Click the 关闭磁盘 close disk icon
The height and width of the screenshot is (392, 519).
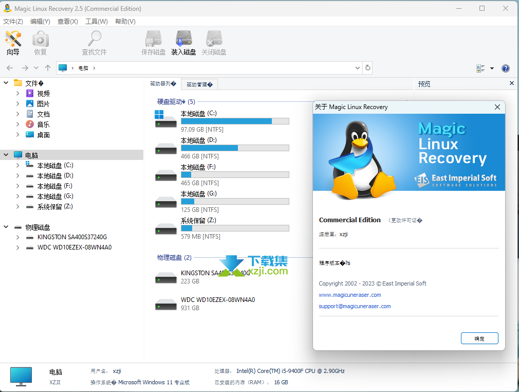214,43
